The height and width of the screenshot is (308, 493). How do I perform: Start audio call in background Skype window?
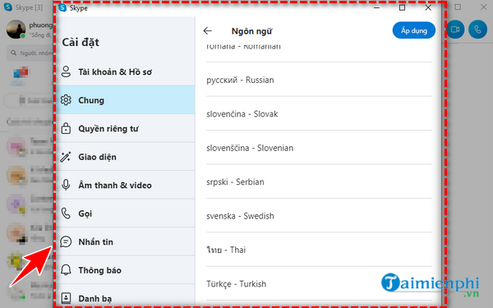click(x=477, y=30)
